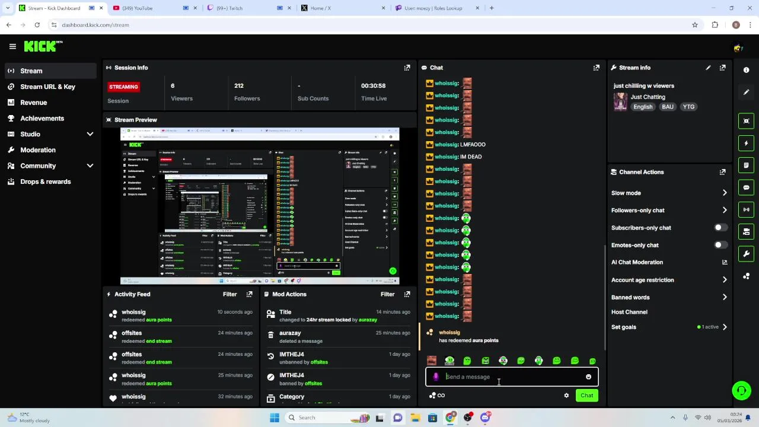Image resolution: width=759 pixels, height=427 pixels.
Task: Expand the Studio sidebar section
Action: pyautogui.click(x=90, y=134)
